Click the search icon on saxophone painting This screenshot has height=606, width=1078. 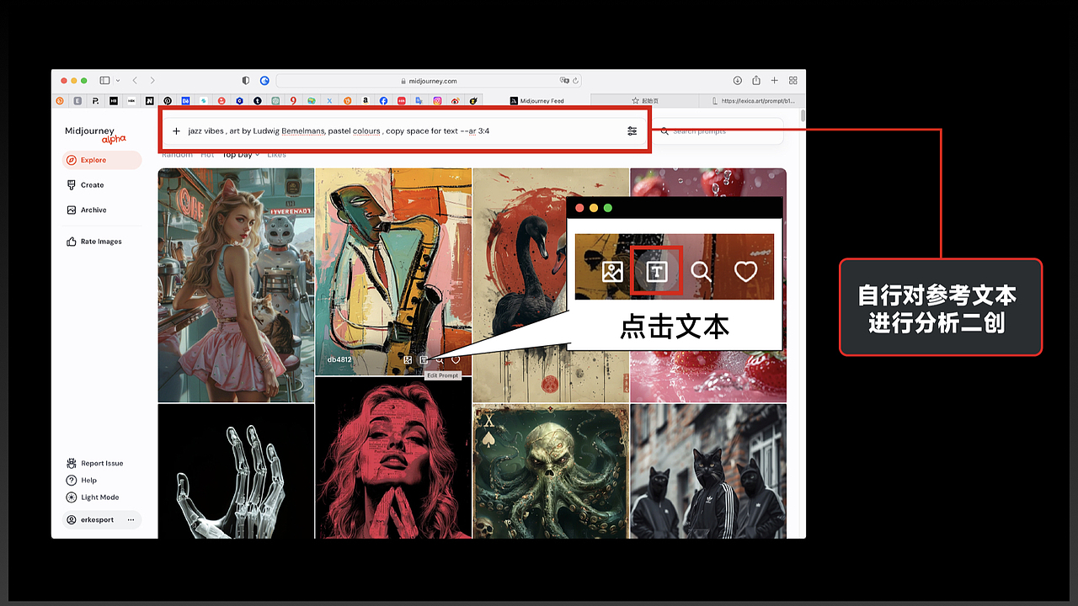[x=440, y=359]
